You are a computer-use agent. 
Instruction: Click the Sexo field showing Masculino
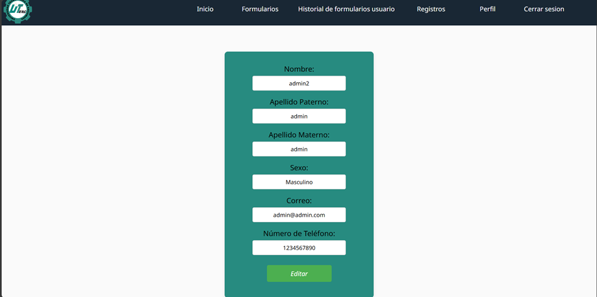(299, 182)
